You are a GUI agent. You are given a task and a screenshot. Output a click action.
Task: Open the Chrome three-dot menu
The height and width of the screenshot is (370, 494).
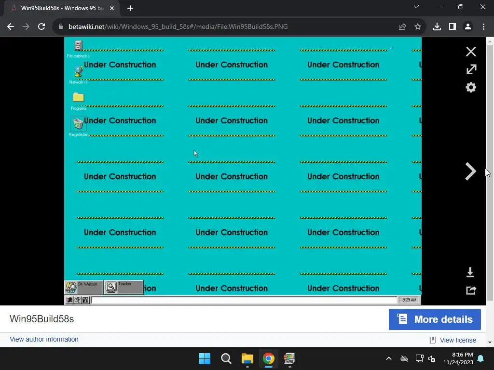483,27
